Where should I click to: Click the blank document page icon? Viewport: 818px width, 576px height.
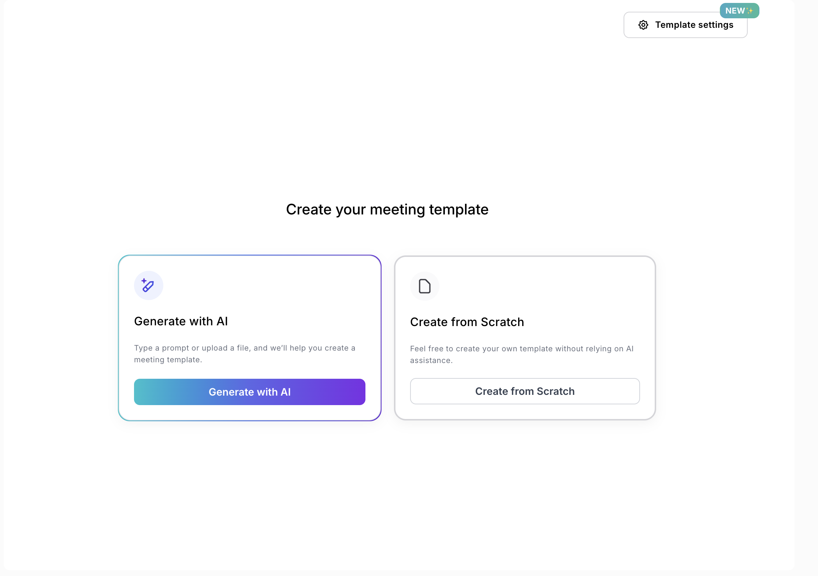(x=424, y=286)
